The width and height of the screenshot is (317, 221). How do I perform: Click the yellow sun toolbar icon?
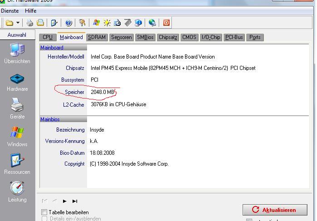pos(107,23)
